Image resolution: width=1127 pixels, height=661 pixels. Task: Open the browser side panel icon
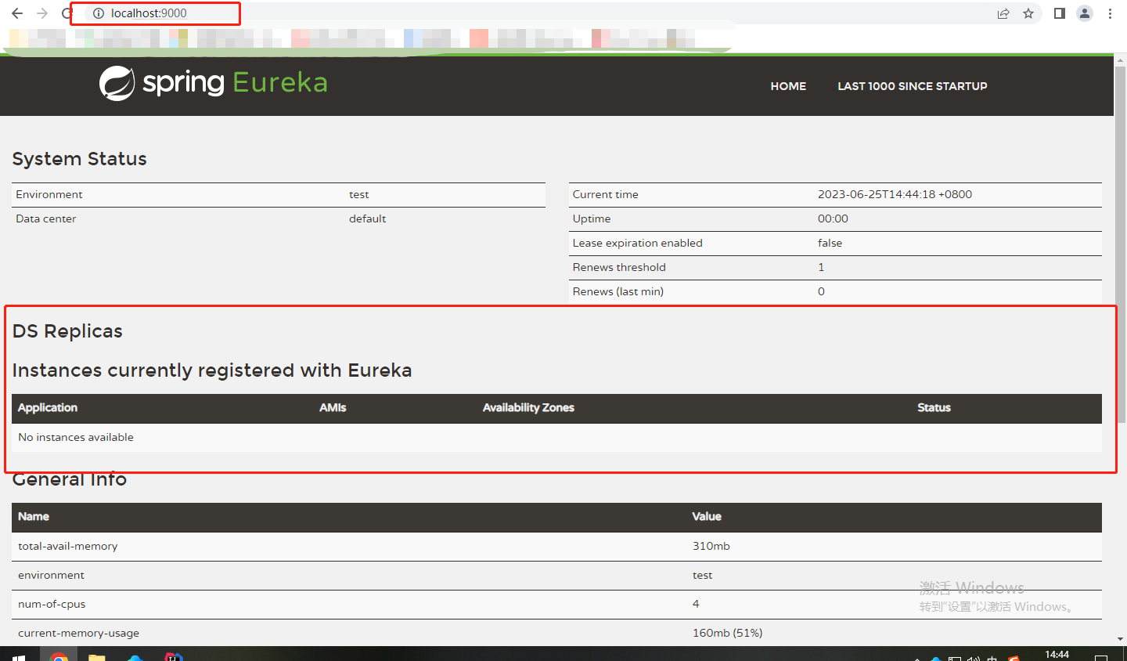1060,13
